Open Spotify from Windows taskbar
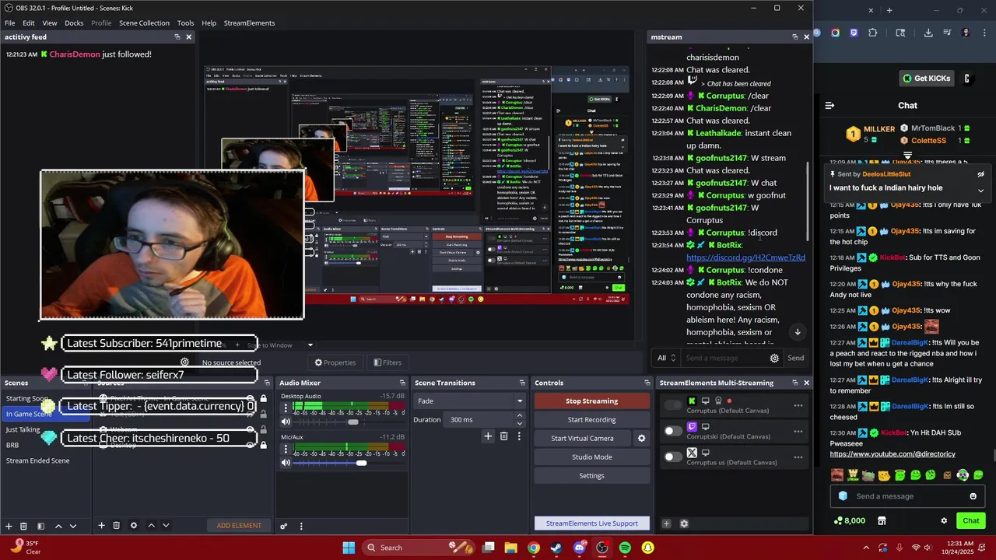 (x=625, y=548)
